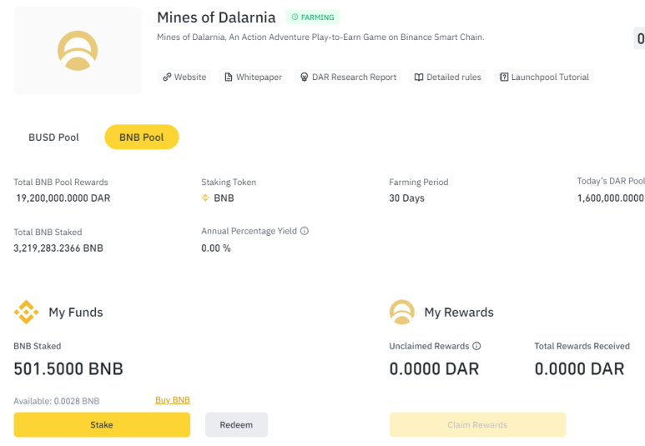Click the Mines of Dalarnia project logo
The image size is (645, 446).
click(x=78, y=50)
